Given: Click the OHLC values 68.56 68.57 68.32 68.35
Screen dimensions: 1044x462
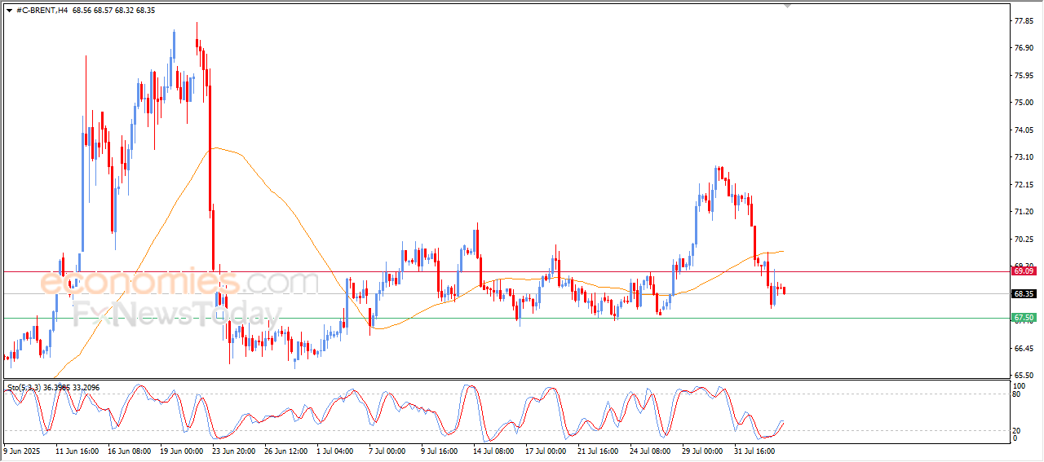Looking at the screenshot, I should click(x=113, y=11).
